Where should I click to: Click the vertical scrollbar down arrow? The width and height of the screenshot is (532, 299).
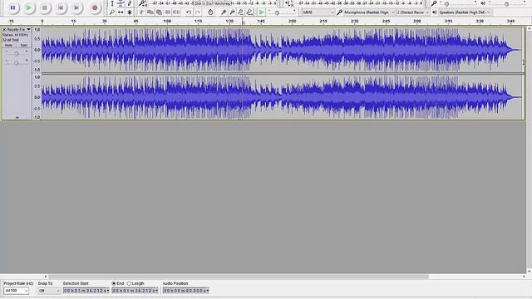tap(529, 272)
